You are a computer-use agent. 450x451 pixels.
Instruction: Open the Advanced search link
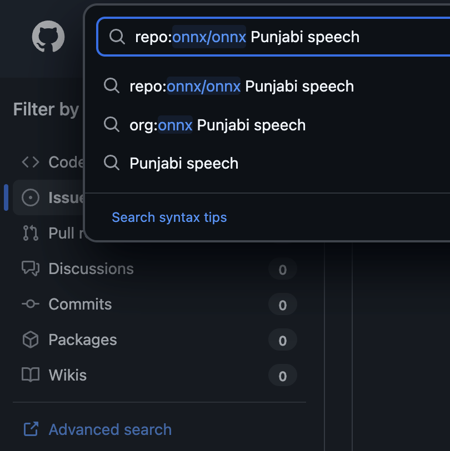point(110,429)
